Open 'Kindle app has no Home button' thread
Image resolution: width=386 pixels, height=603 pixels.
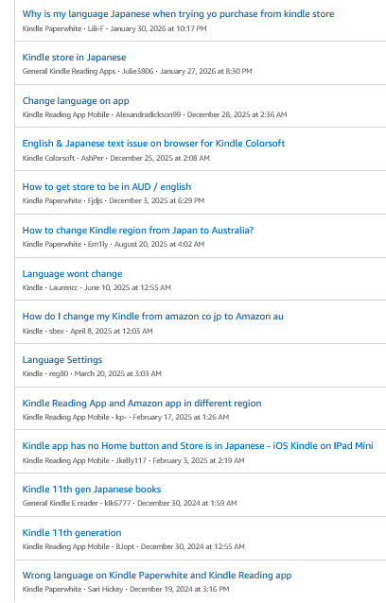coord(198,446)
